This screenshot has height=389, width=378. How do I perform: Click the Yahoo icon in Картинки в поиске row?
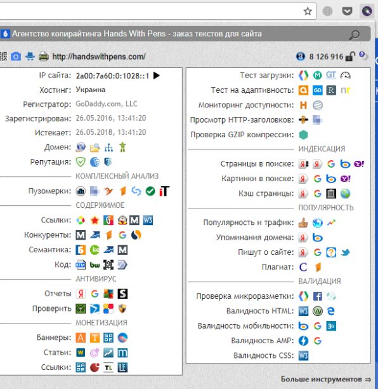[345, 179]
